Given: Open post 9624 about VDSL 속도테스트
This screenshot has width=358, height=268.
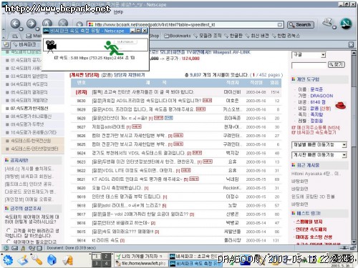Looking at the screenshot, I should click(x=139, y=153).
